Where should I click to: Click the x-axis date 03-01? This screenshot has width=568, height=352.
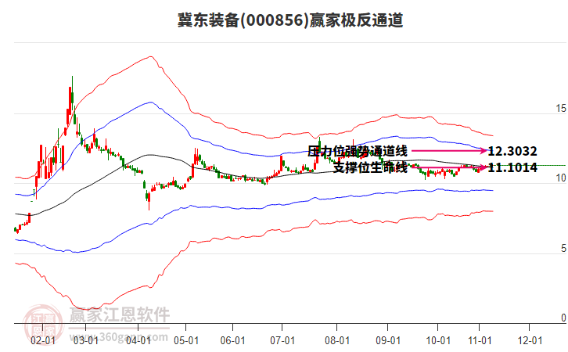click(x=86, y=341)
